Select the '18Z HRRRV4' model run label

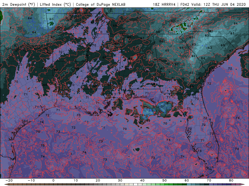[x=164, y=4]
